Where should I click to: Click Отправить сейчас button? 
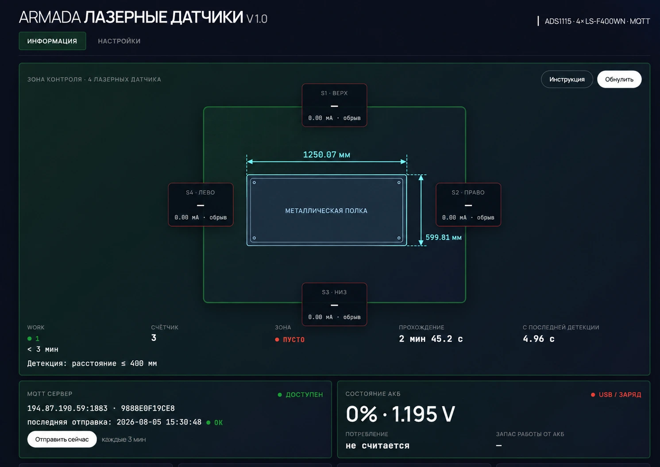pyautogui.click(x=62, y=439)
